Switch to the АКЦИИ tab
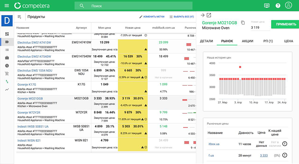Image resolution: width=299 pixels, height=164 pixels. tap(247, 41)
